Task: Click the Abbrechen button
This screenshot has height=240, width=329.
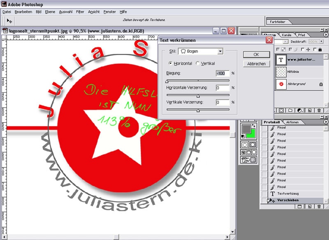Action: click(256, 64)
